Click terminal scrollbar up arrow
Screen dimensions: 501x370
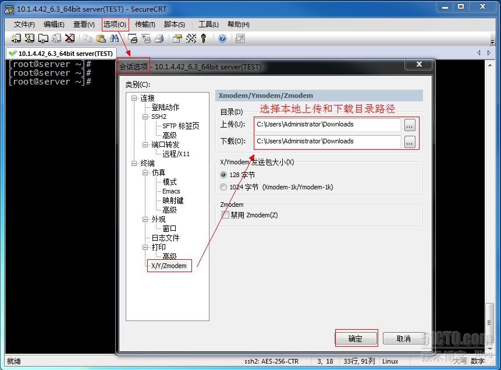point(490,65)
